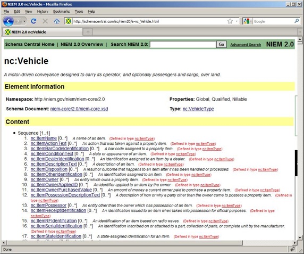Open nc:ItemReceiptIdentification link
Image resolution: width=304 pixels, height=254 pixels.
58,210
